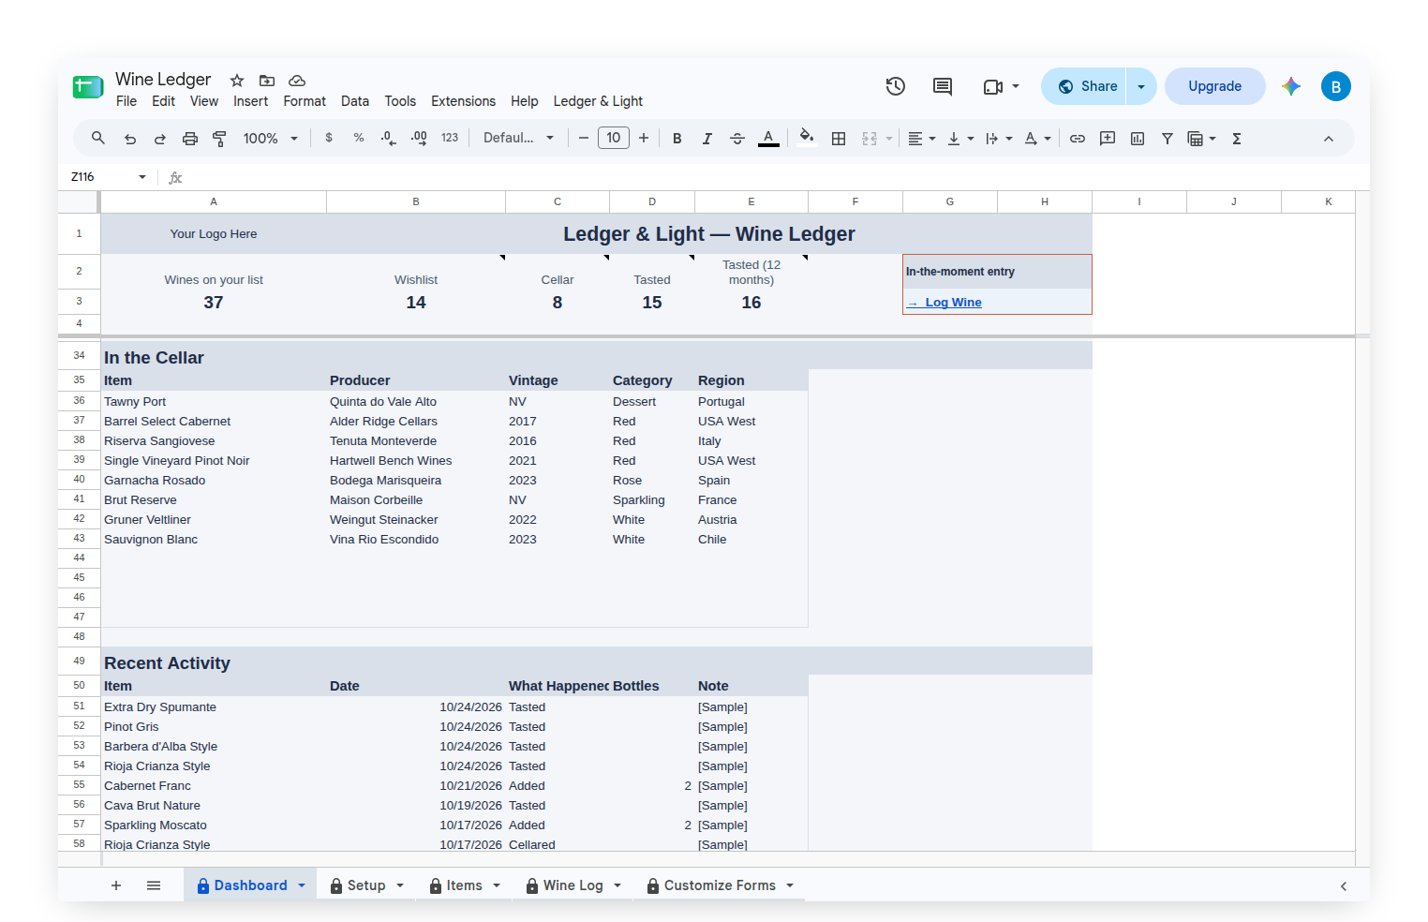Star the Wine Ledger document
Image resolution: width=1428 pixels, height=922 pixels.
pos(237,81)
